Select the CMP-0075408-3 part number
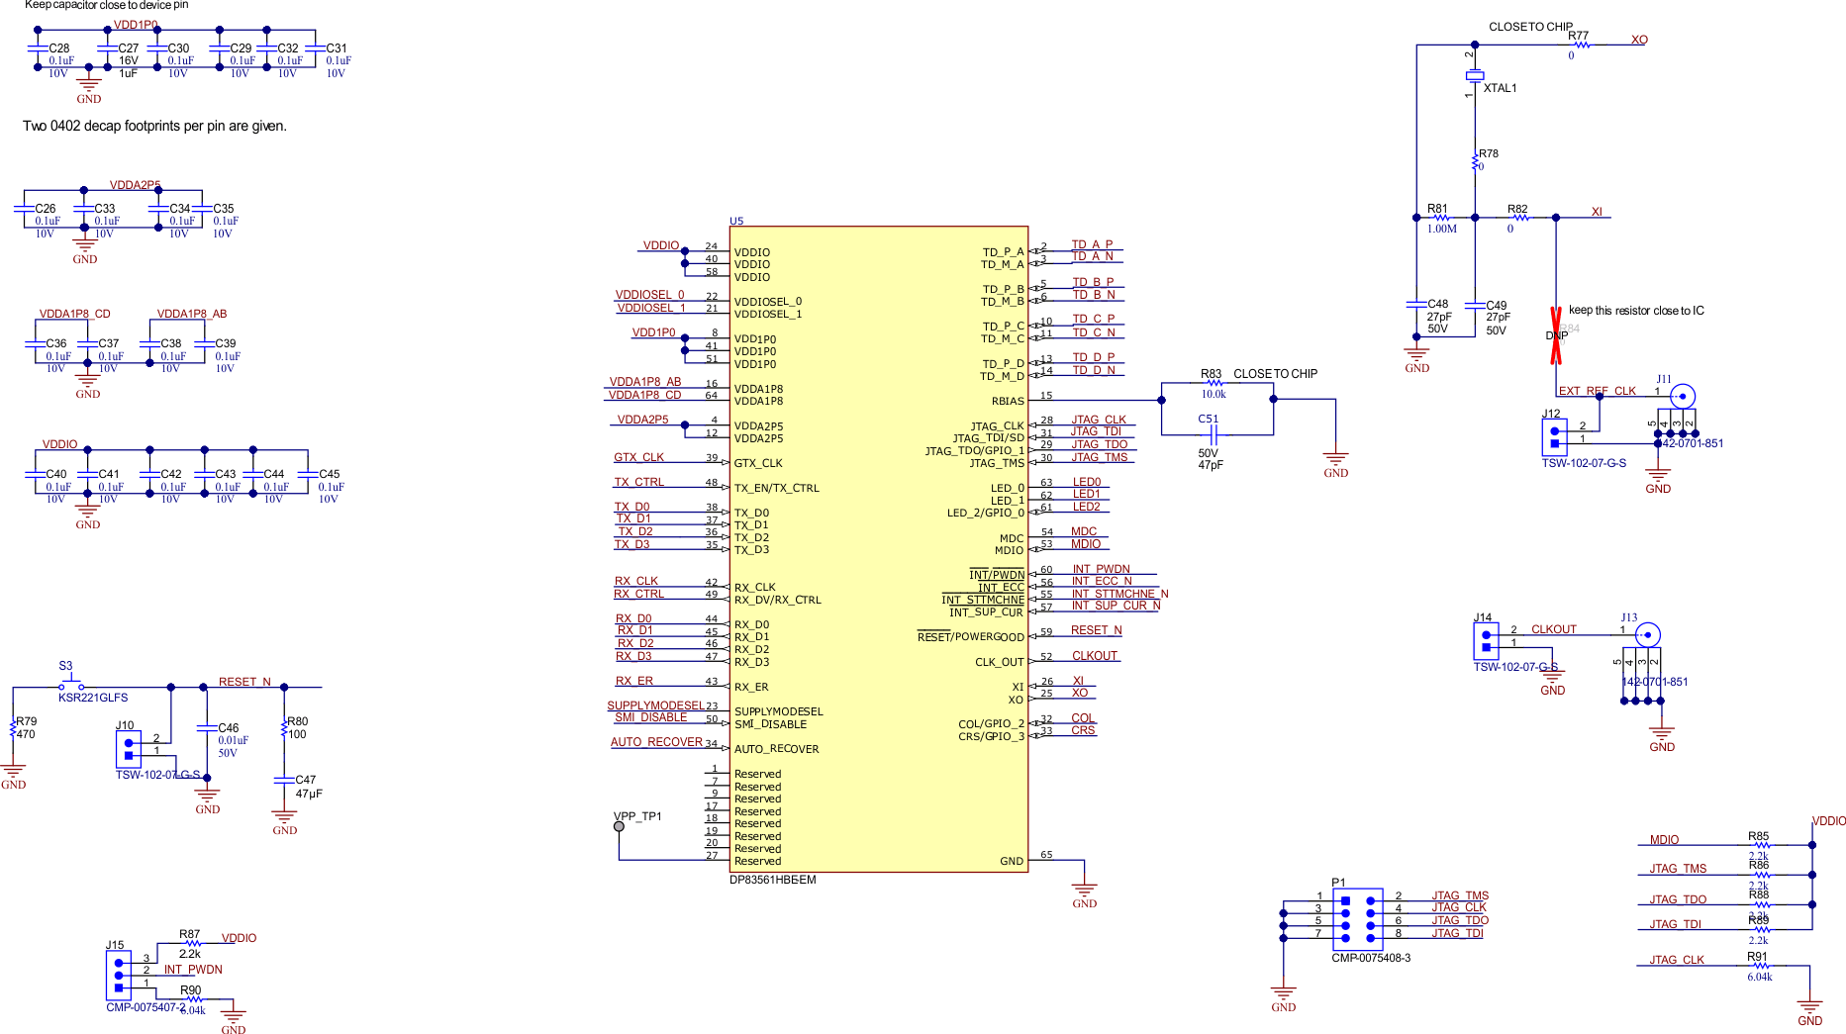The height and width of the screenshot is (1034, 1846). [1371, 958]
